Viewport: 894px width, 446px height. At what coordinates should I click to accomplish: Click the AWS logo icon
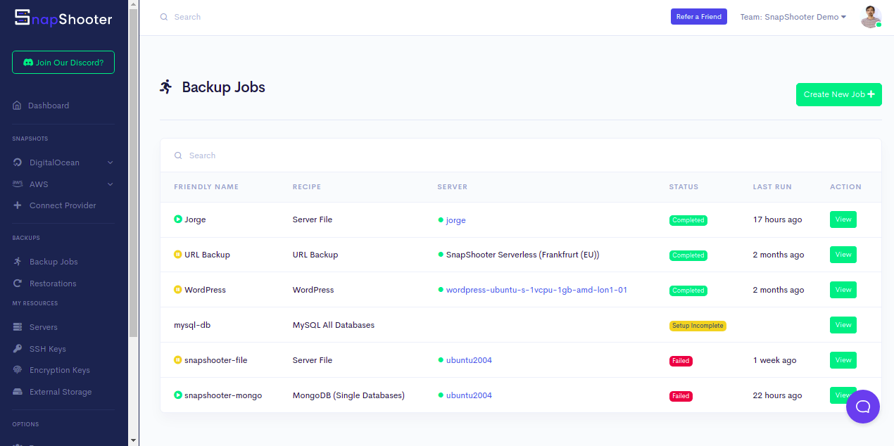tap(17, 184)
